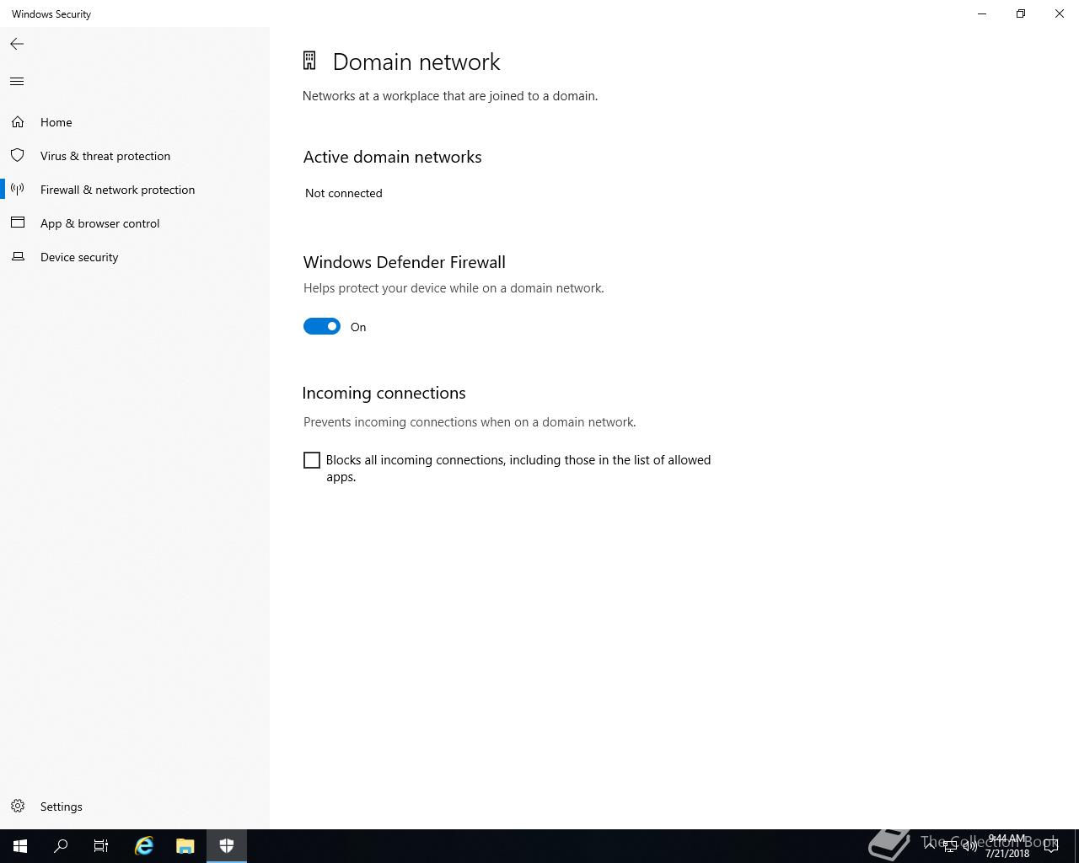This screenshot has height=863, width=1079.
Task: Open Task View on the taskbar
Action: coord(101,846)
